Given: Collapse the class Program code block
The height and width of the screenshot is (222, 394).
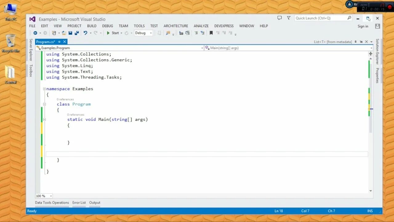Looking at the screenshot, I should pyautogui.click(x=44, y=104).
